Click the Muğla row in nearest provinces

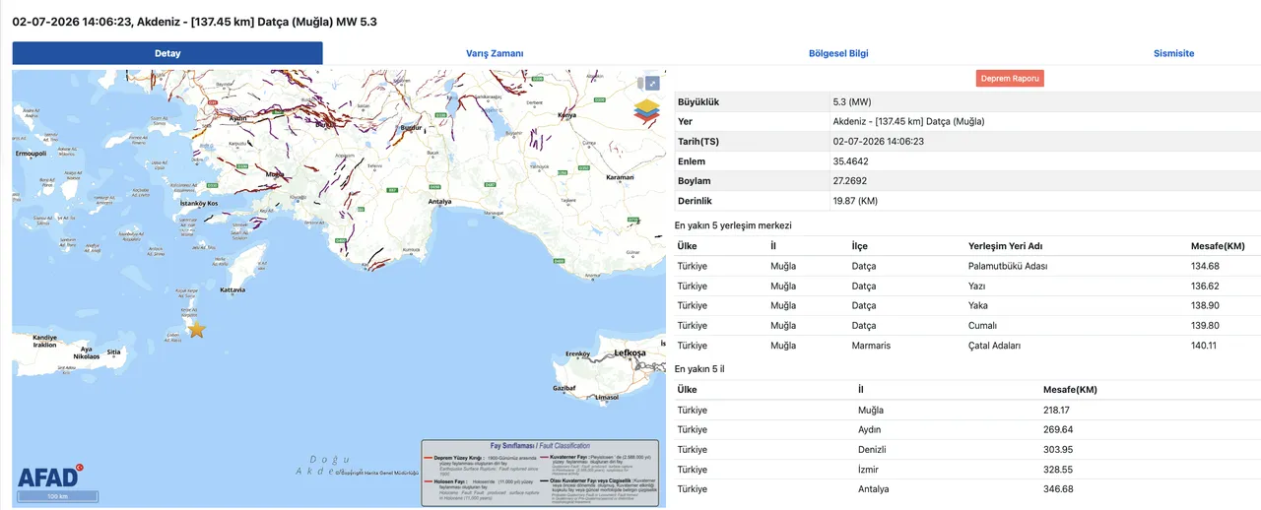[967, 410]
